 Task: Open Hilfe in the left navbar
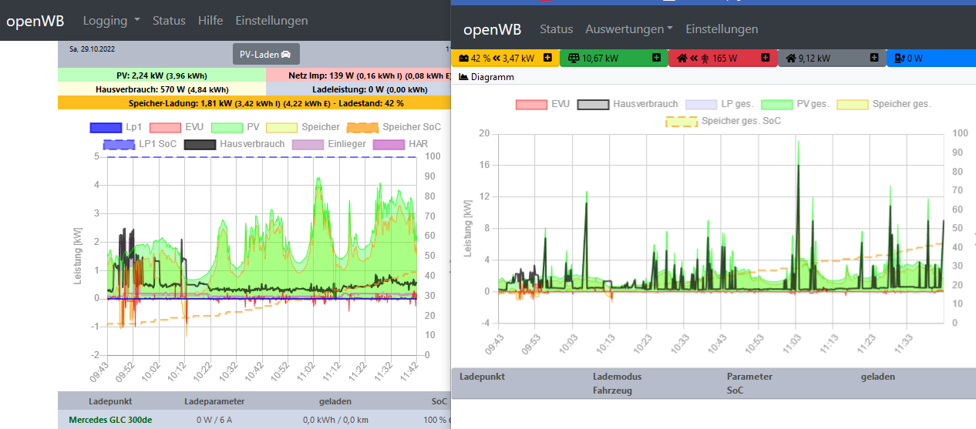point(210,21)
